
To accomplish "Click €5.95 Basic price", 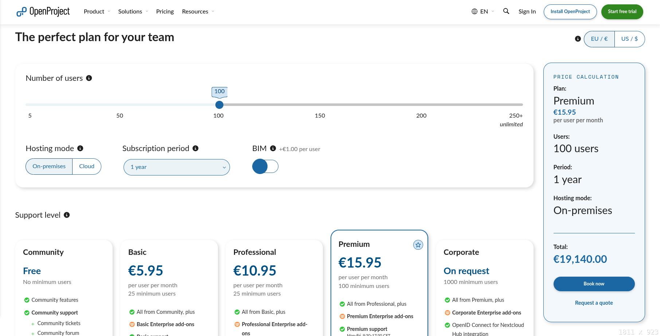I will 146,271.
